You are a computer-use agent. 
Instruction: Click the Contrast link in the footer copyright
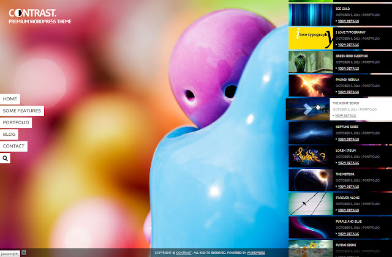tap(184, 253)
